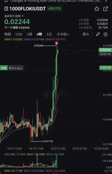The width and height of the screenshot is (112, 174).
Task: Select the 15分 timeframe
Action: pos(19,34)
